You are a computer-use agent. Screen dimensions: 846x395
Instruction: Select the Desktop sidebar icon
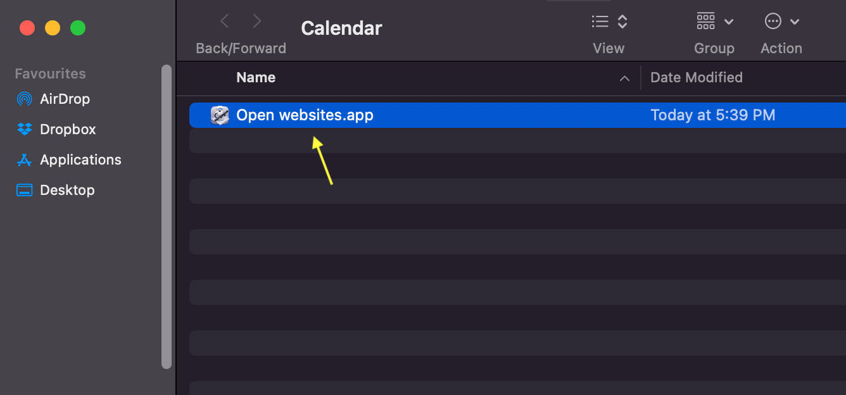click(24, 190)
